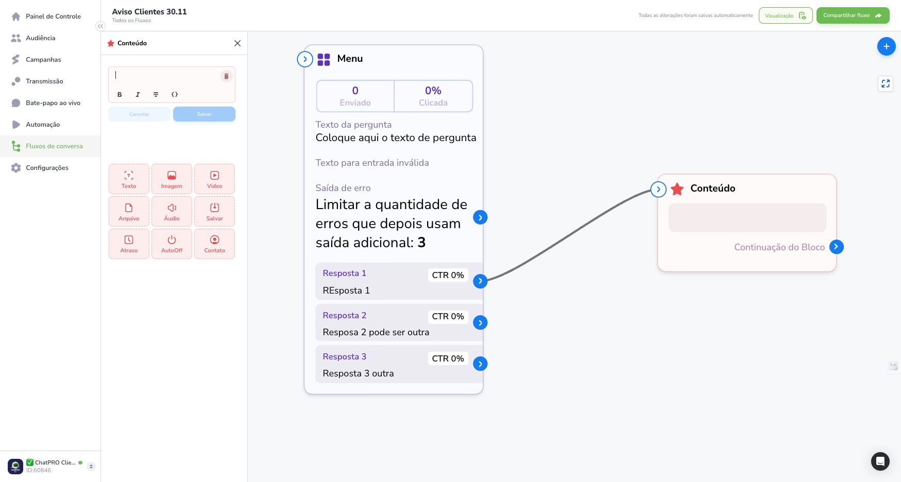Open Bate-papo ao vivo
901x482 pixels.
(50, 103)
